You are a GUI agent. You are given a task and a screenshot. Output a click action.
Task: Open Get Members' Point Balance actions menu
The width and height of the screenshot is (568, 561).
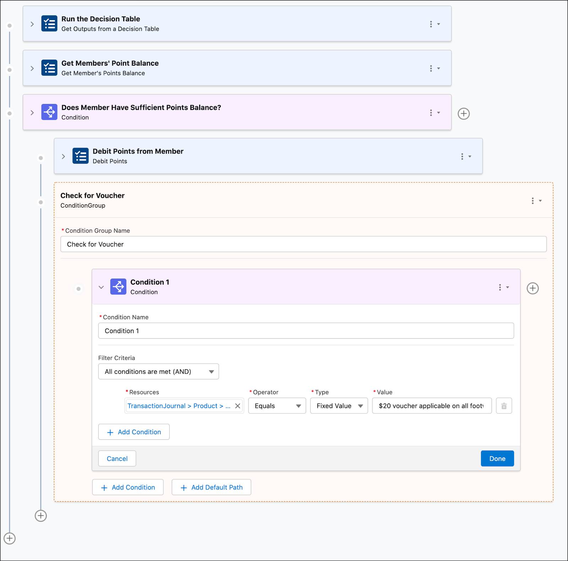click(x=434, y=68)
